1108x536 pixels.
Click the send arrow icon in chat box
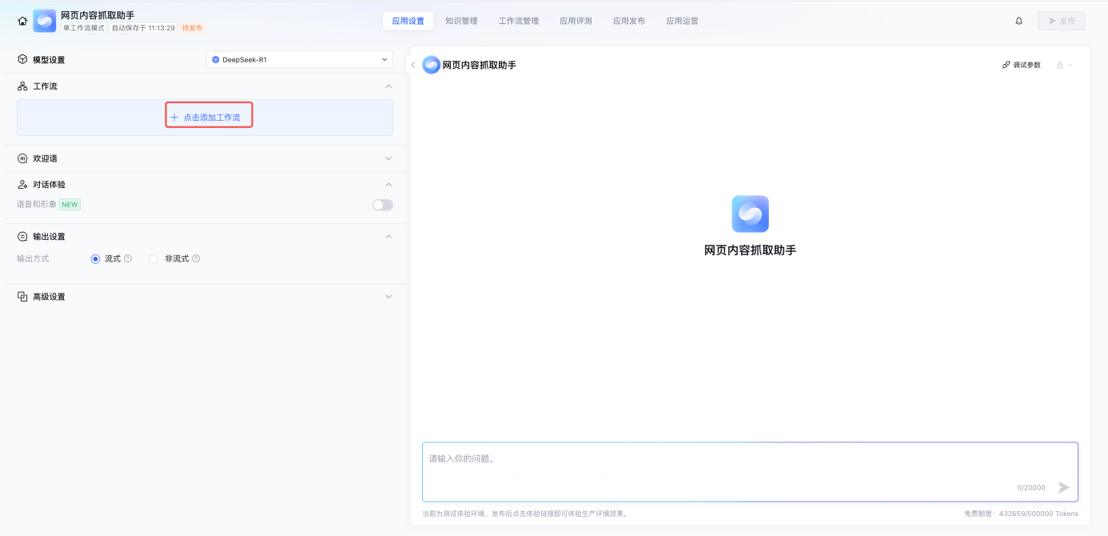[1063, 487]
